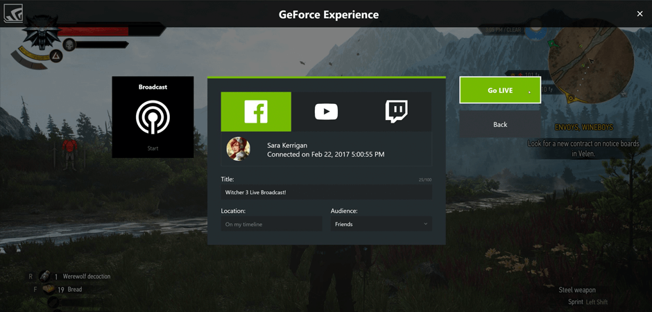Click the ENVOYS, WINEBOYS quest title

point(584,127)
